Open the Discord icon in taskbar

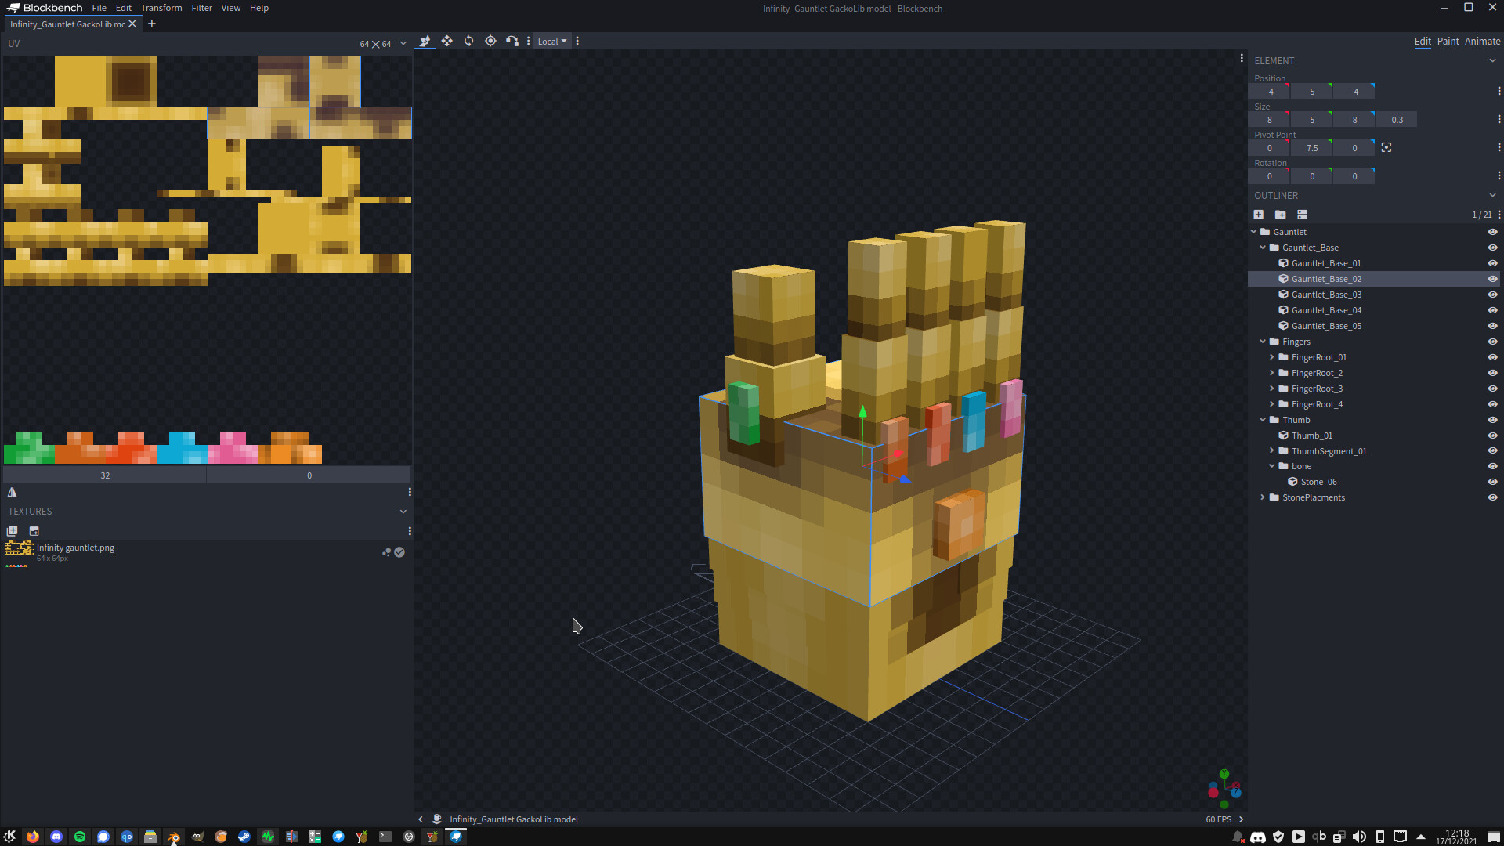tap(56, 837)
